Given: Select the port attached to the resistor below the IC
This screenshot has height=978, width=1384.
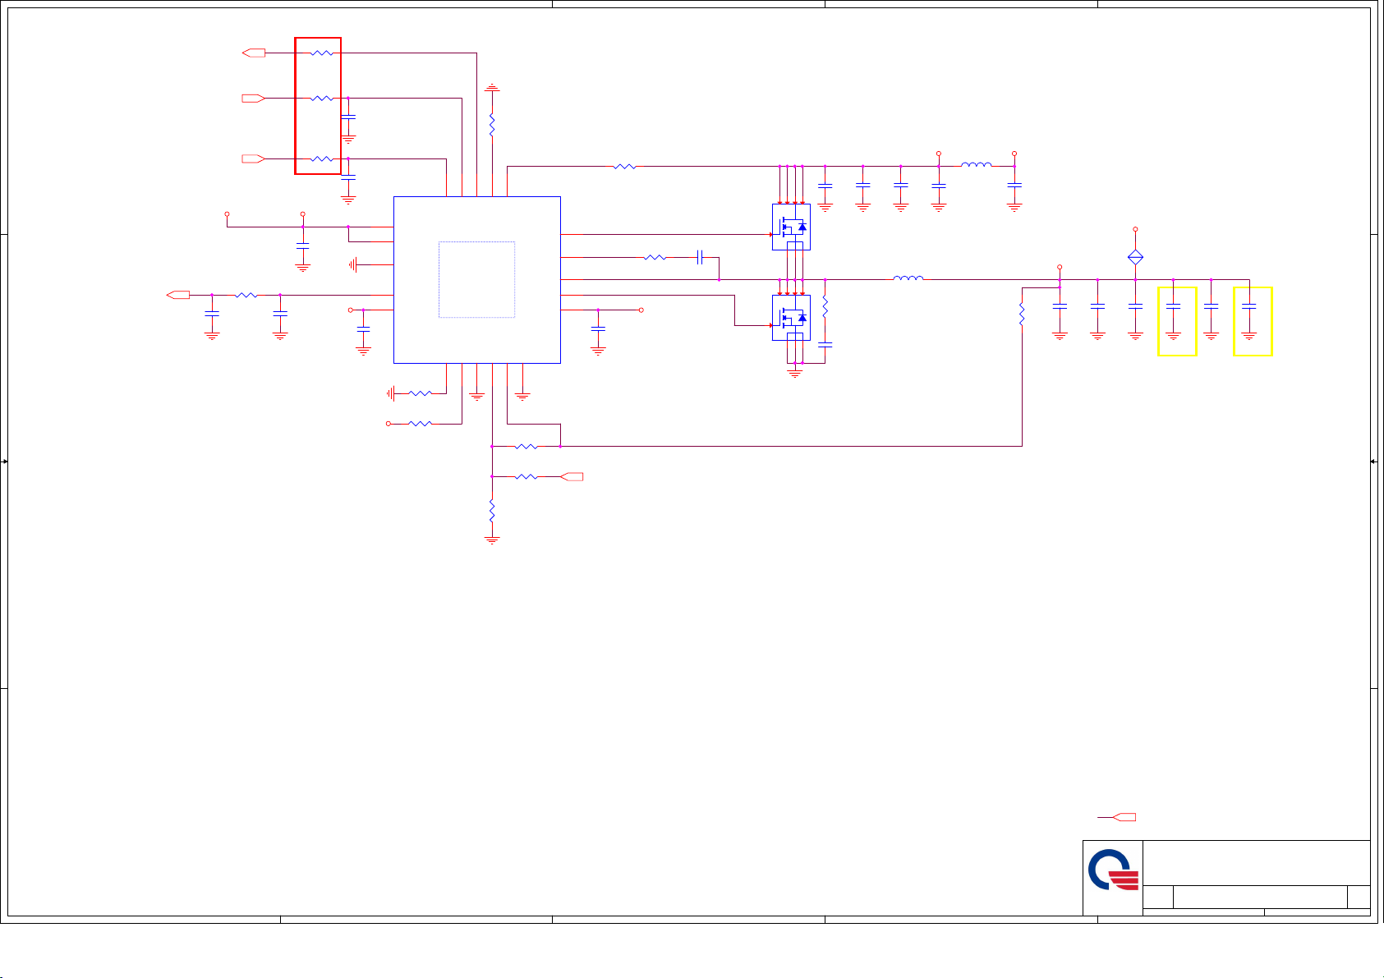Looking at the screenshot, I should pyautogui.click(x=572, y=477).
